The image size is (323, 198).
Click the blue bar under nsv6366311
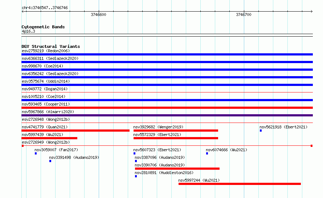[167, 62]
